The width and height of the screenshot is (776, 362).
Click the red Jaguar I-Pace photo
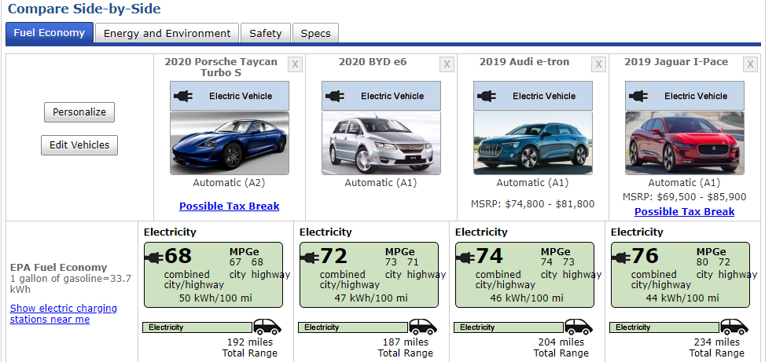click(x=685, y=143)
